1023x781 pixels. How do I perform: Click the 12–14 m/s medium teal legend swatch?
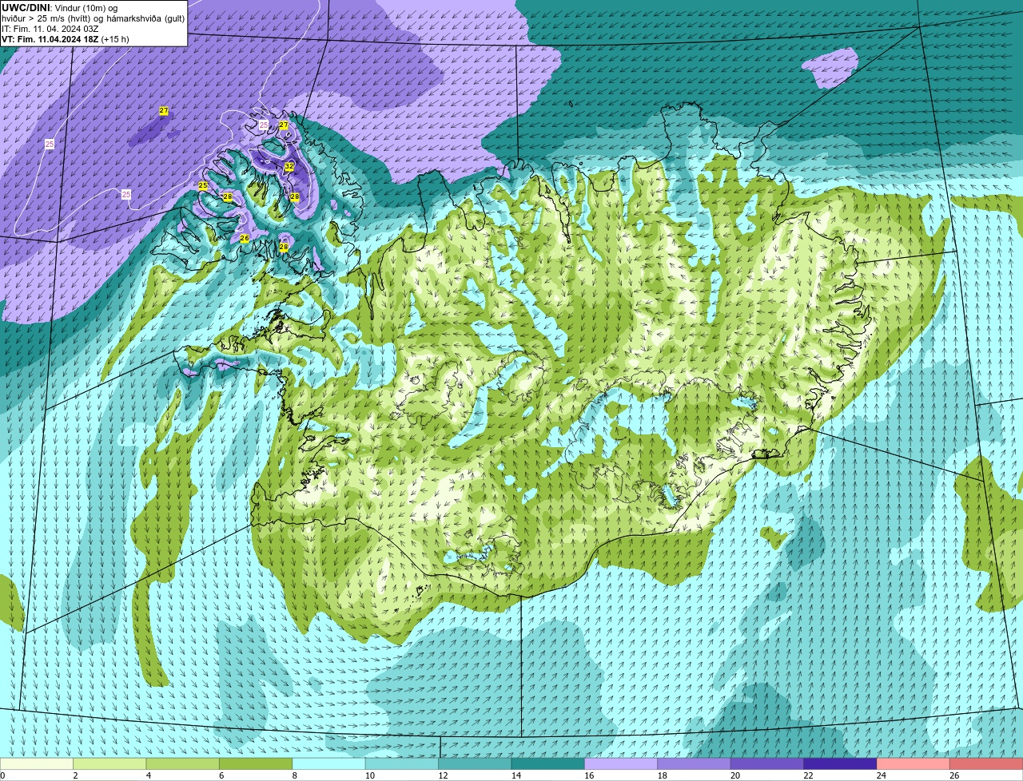tap(476, 763)
